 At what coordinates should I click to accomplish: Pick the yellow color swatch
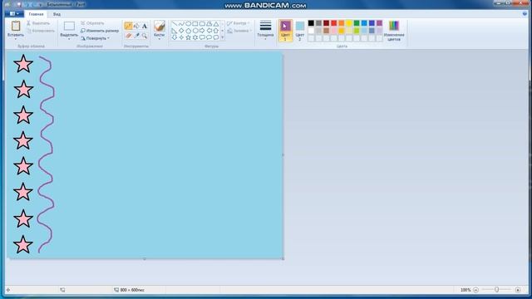[349, 23]
